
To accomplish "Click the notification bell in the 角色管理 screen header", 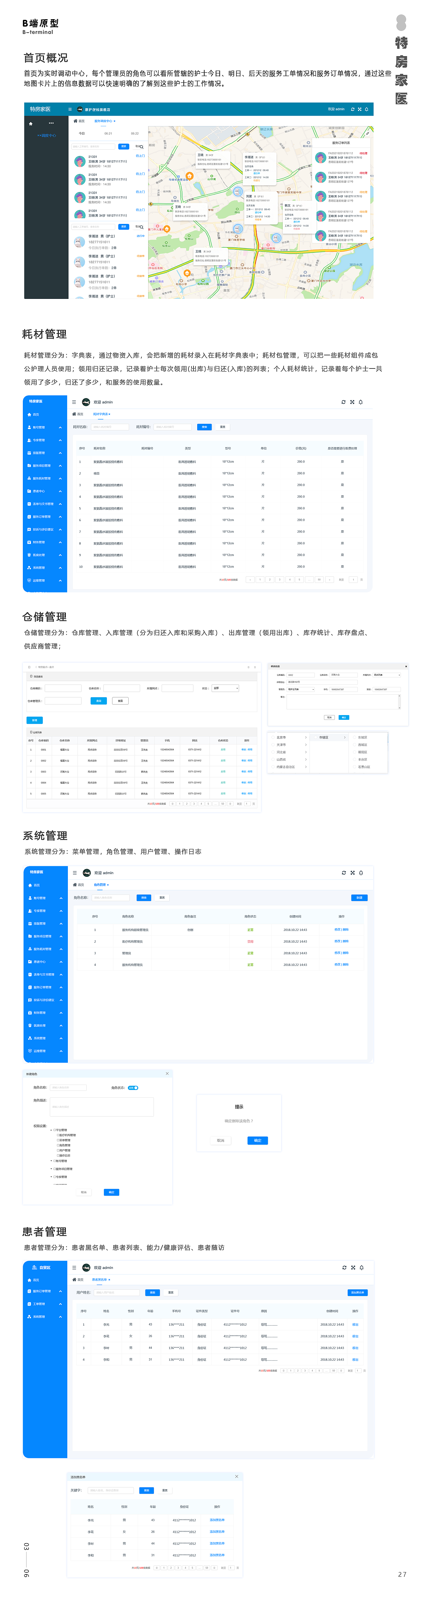I will [x=361, y=873].
